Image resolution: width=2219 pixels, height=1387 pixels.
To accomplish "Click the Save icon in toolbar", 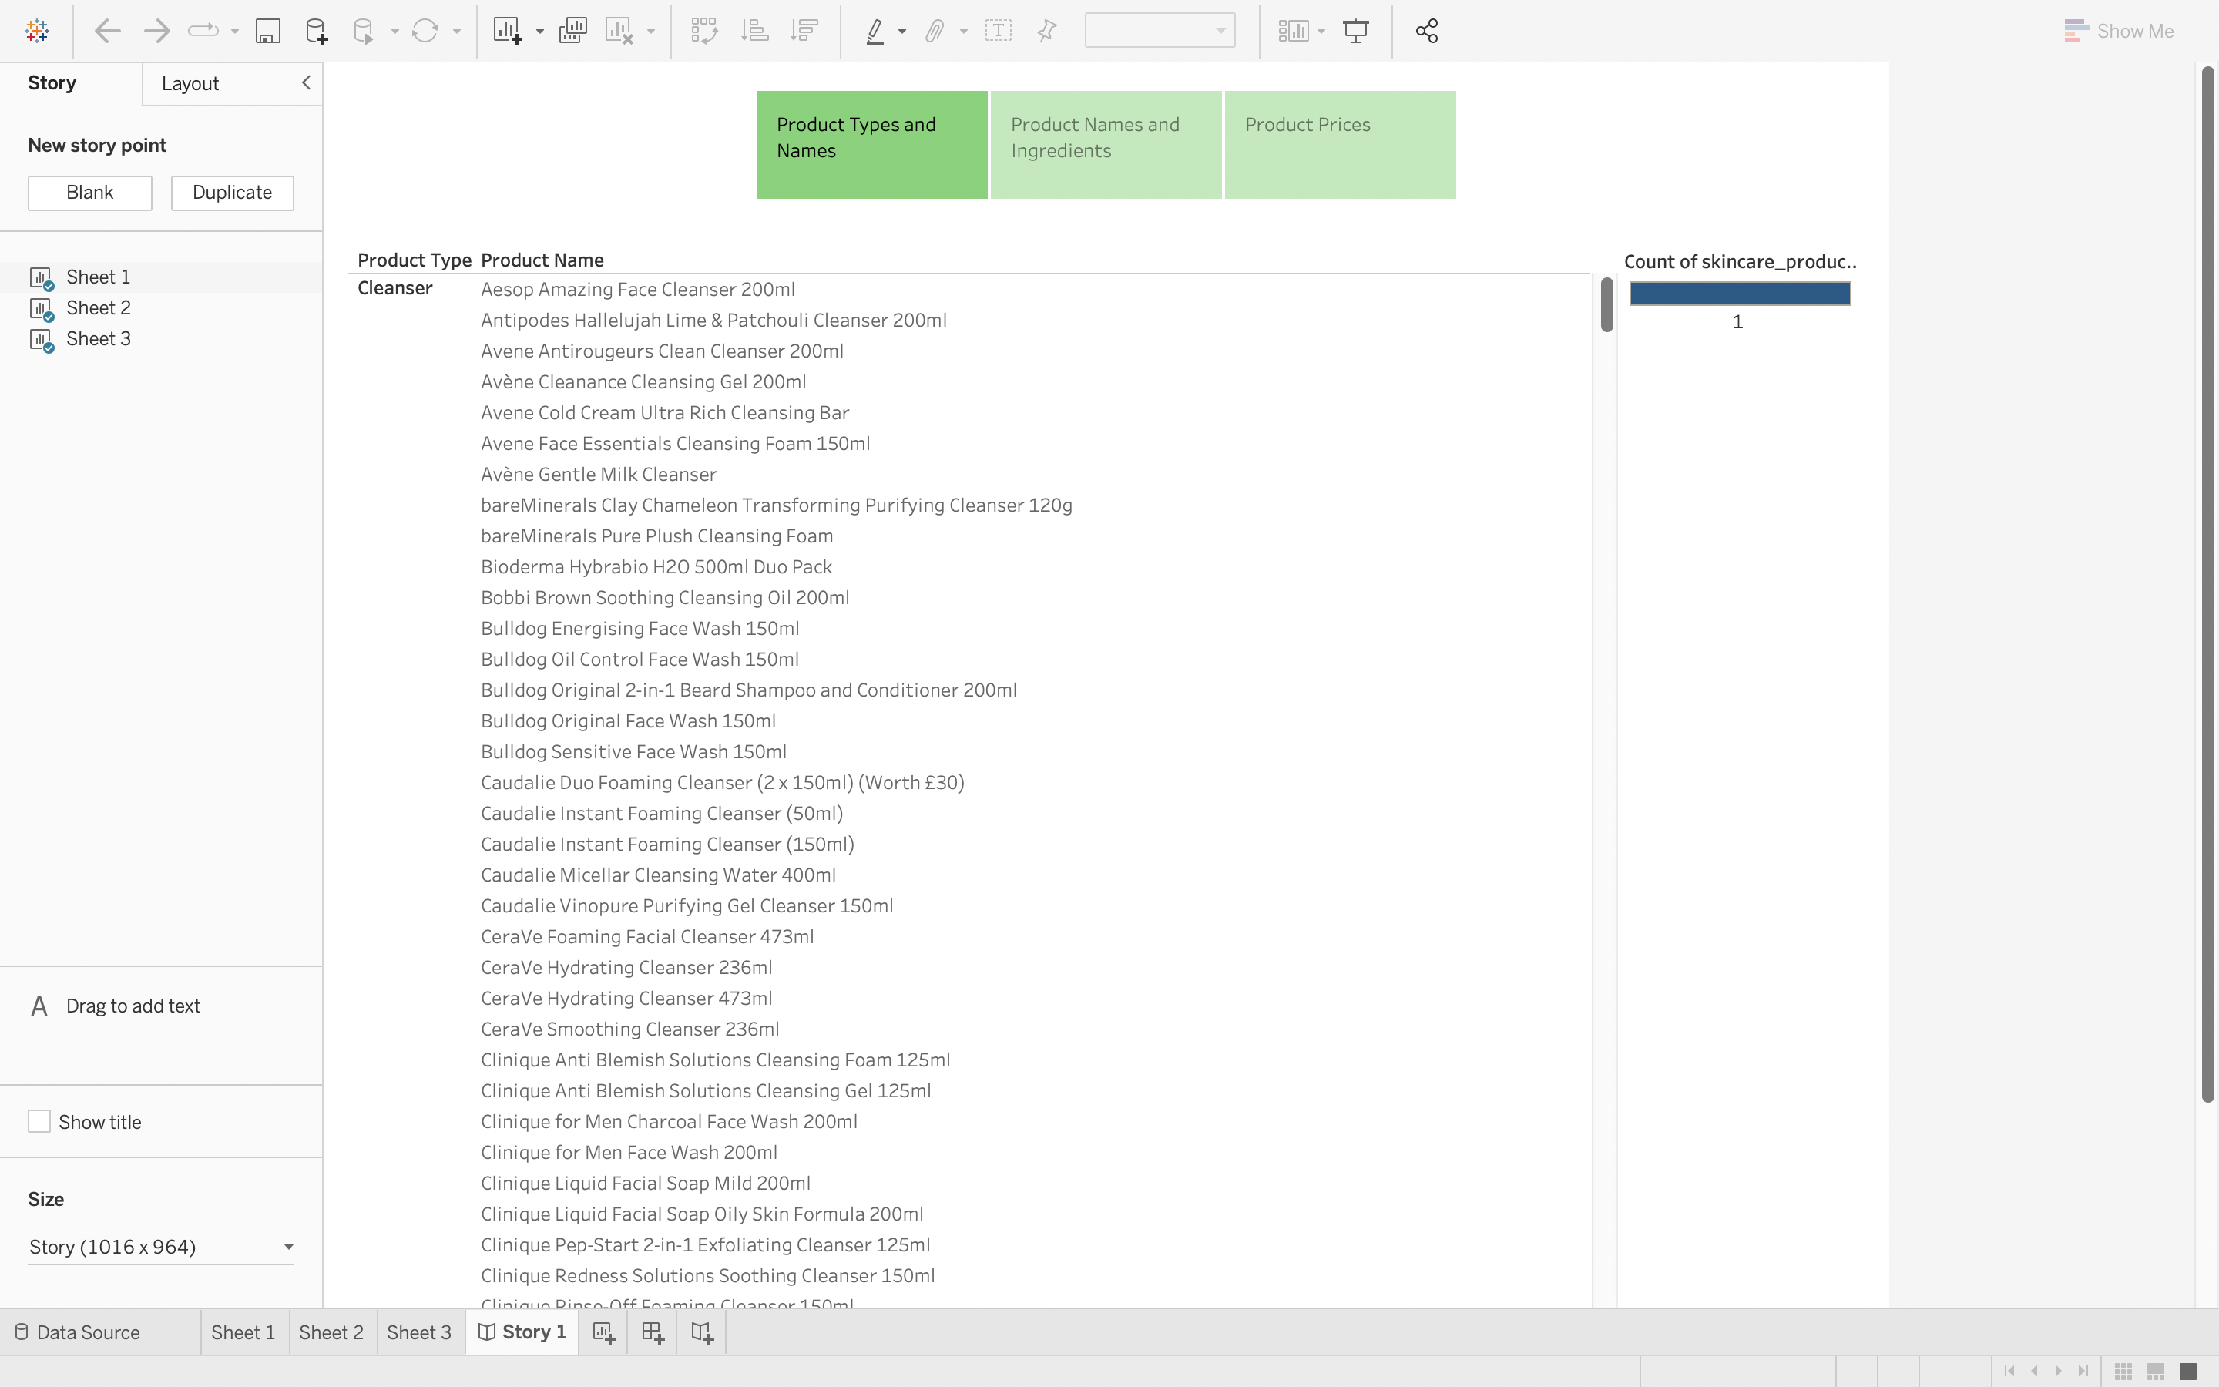I will (x=268, y=31).
